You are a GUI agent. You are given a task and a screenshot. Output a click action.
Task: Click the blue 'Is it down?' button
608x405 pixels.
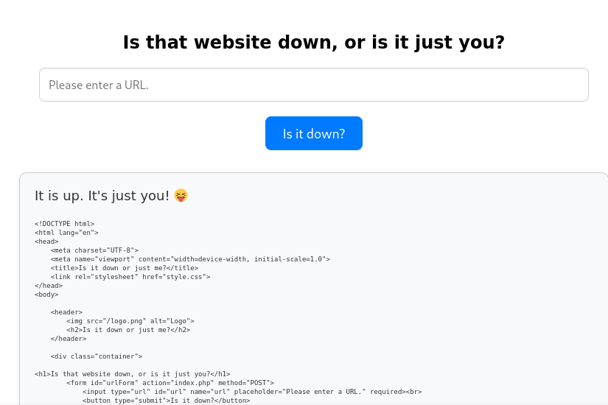tap(314, 133)
